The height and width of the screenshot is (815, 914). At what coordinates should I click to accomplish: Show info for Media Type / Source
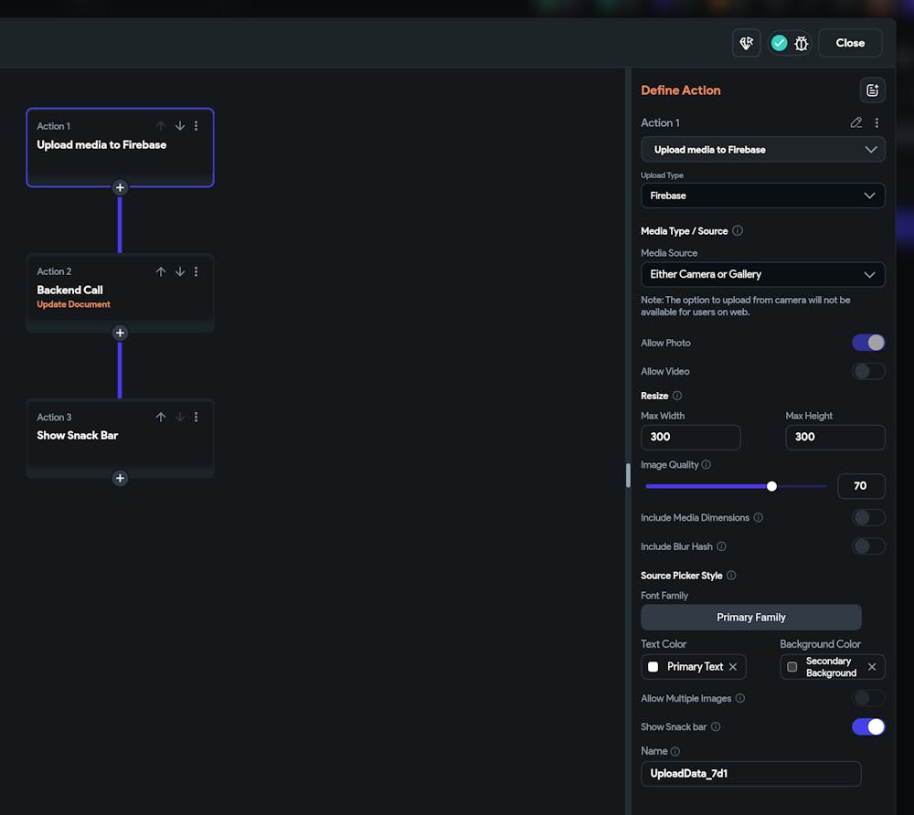(x=738, y=230)
